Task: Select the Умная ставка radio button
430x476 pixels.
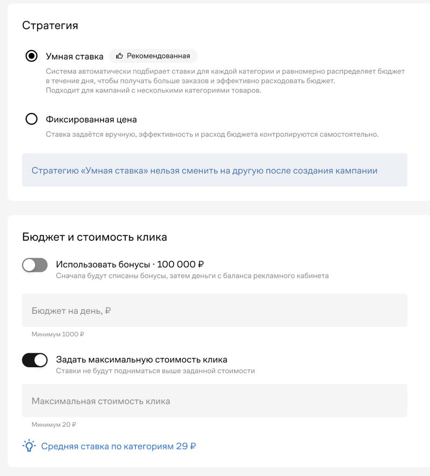Action: point(31,56)
